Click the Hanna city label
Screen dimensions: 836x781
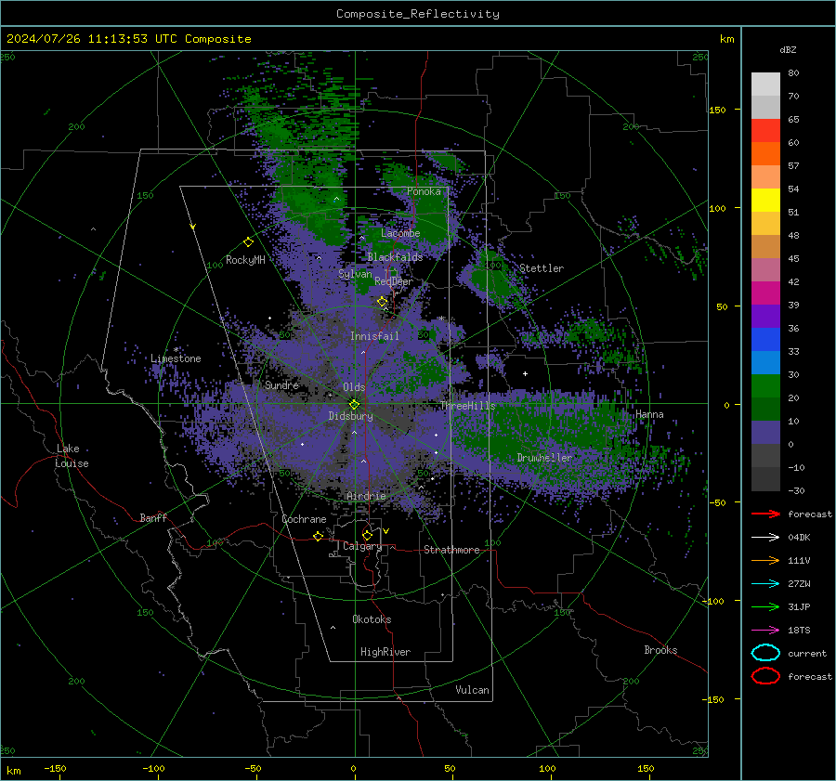(x=649, y=414)
